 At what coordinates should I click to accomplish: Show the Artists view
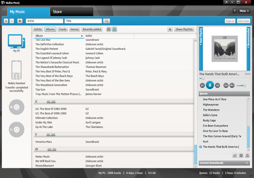pyautogui.click(x=38, y=29)
